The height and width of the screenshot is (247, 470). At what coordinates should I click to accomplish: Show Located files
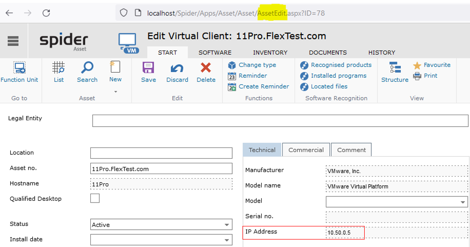[324, 87]
